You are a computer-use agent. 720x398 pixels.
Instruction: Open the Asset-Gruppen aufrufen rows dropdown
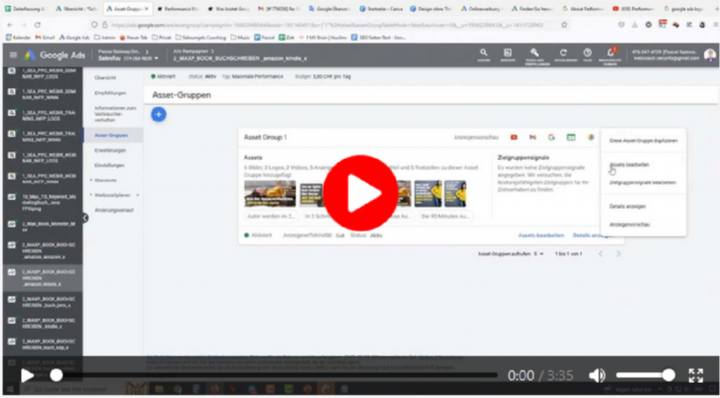(538, 254)
